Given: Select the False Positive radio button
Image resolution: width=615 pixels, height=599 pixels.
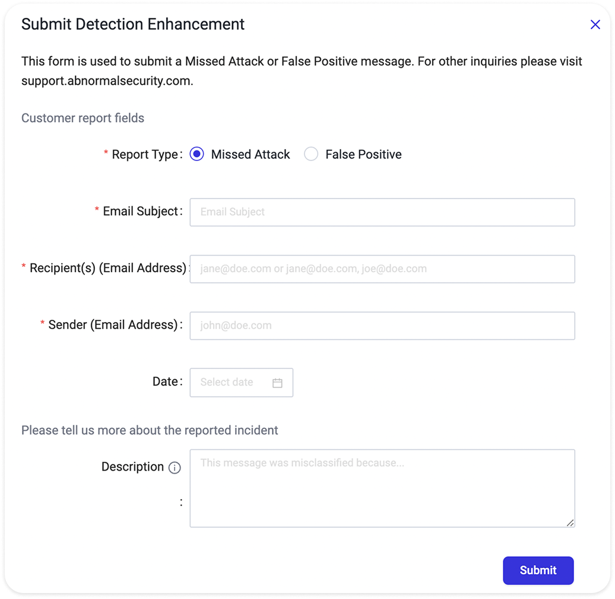Looking at the screenshot, I should 311,155.
